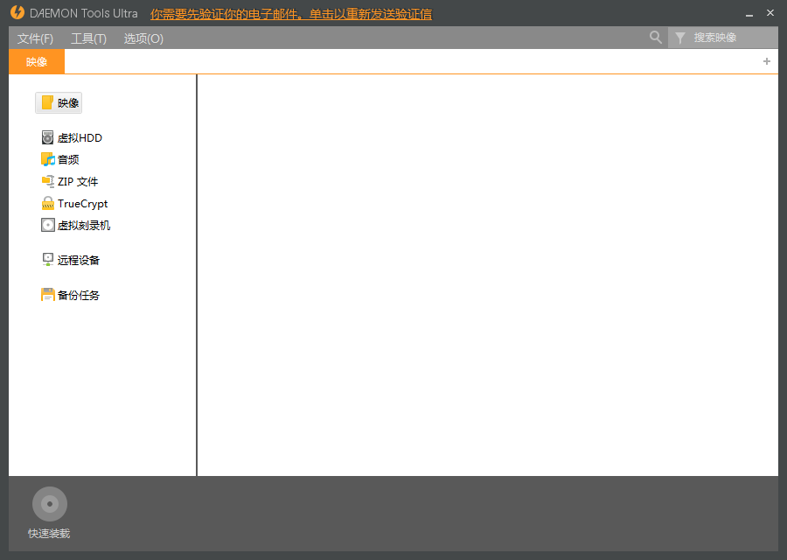
Task: Add a new tab with plus icon
Action: tap(766, 61)
